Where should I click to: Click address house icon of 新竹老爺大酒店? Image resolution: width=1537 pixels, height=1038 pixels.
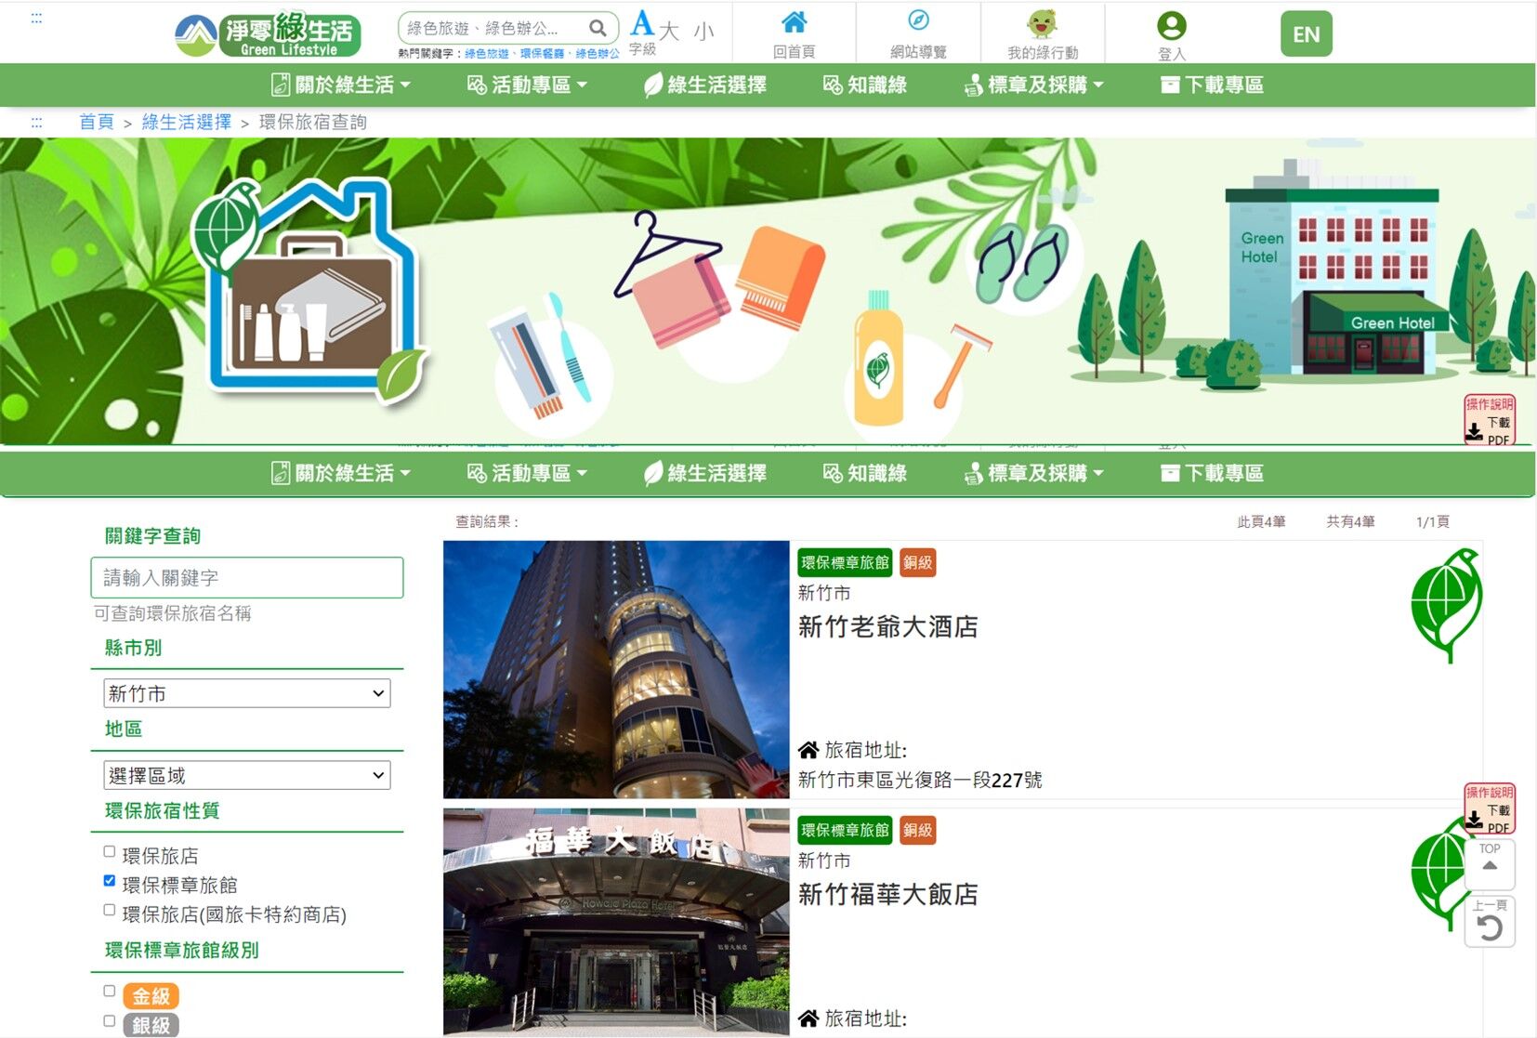(x=808, y=750)
